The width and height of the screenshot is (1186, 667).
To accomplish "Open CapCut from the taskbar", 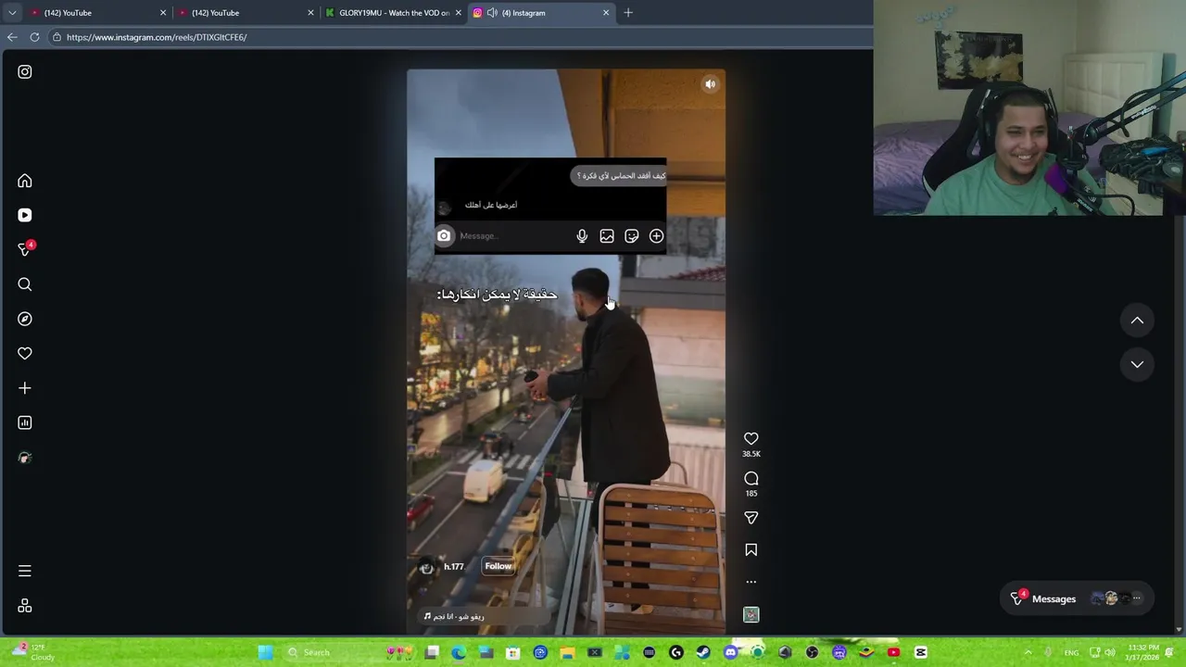I will click(920, 652).
